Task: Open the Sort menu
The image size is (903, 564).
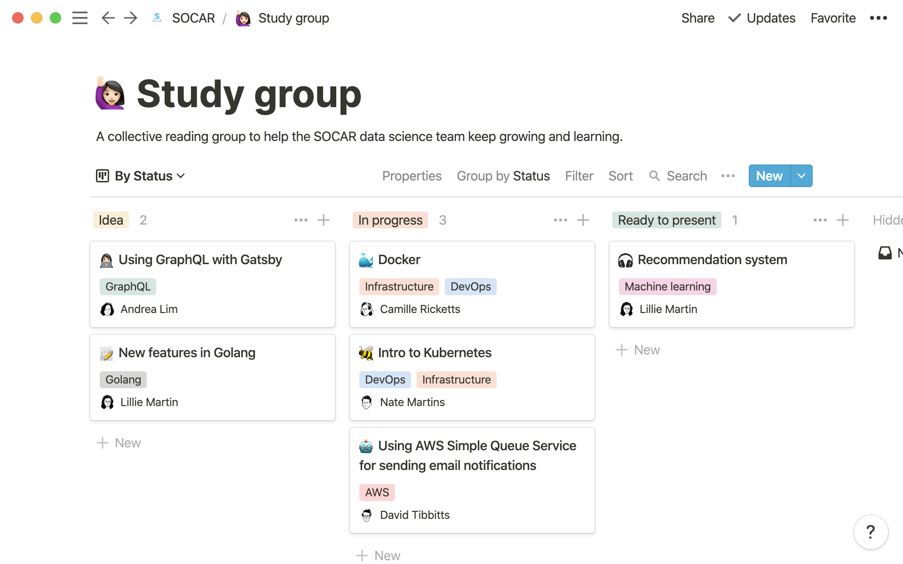Action: tap(620, 176)
